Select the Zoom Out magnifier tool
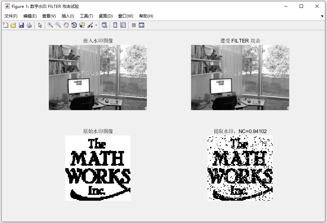 point(58,25)
